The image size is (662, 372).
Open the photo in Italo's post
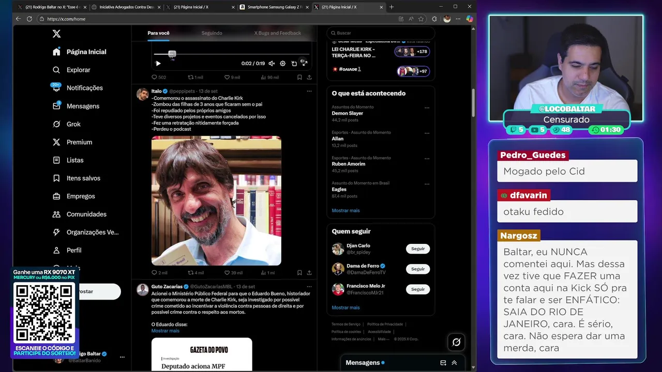point(216,200)
